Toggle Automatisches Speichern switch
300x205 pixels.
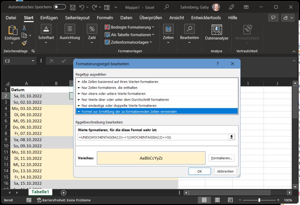click(60, 7)
